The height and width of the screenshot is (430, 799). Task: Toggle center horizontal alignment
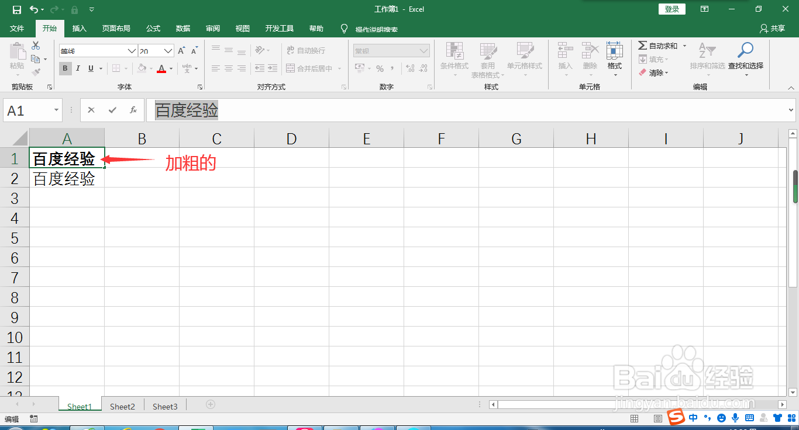pyautogui.click(x=228, y=68)
